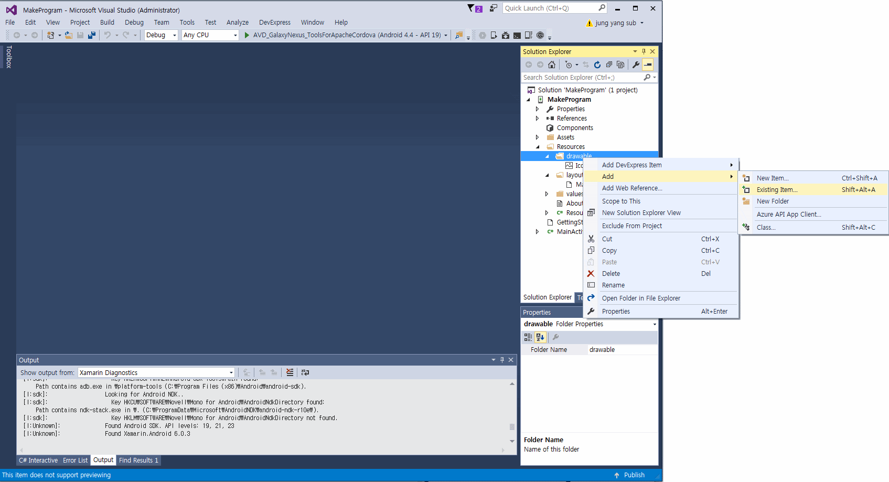This screenshot has width=889, height=482.
Task: Toggle auto-hide pin on Output panel
Action: (502, 360)
